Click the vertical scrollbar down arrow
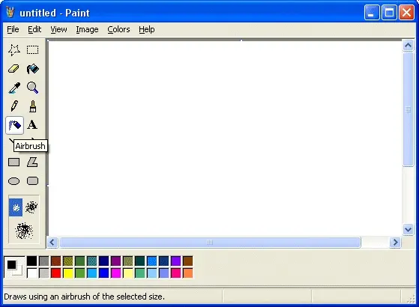The image size is (419, 307). [408, 229]
